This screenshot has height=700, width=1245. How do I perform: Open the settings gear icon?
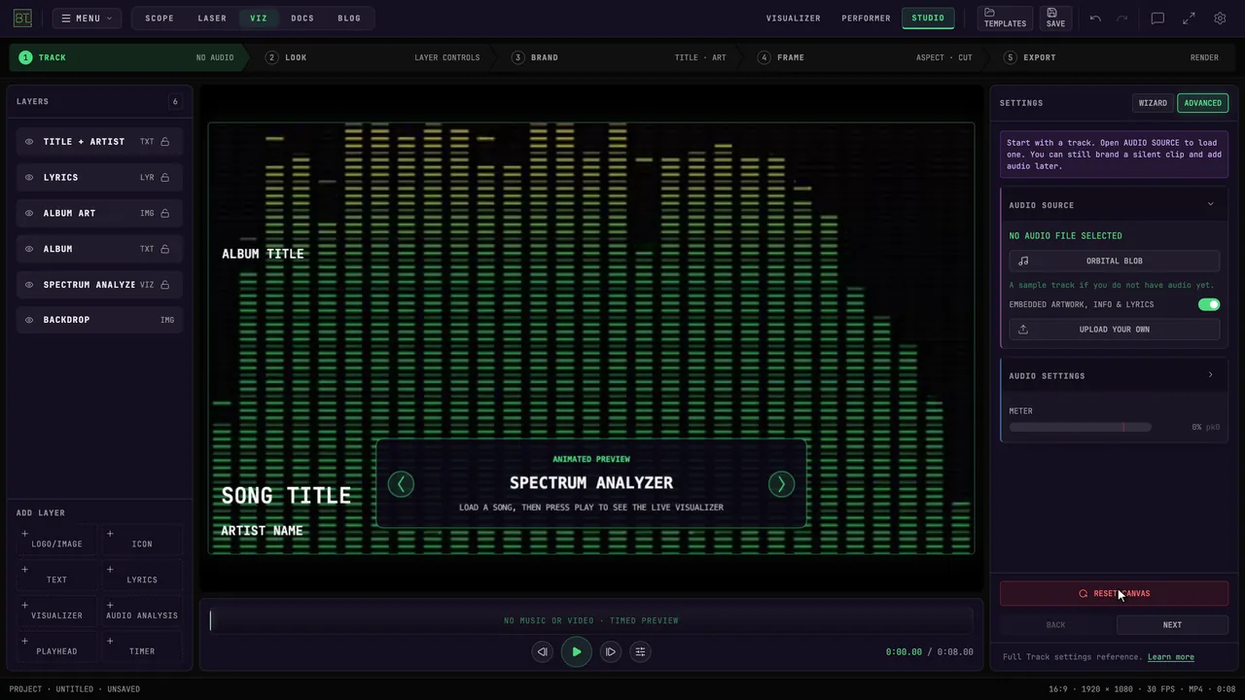click(x=1220, y=18)
